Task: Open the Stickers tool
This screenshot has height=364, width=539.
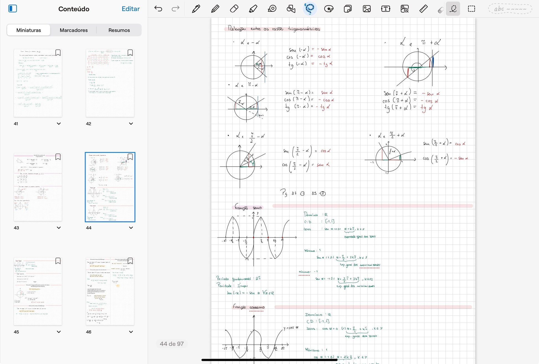Action: click(x=328, y=9)
